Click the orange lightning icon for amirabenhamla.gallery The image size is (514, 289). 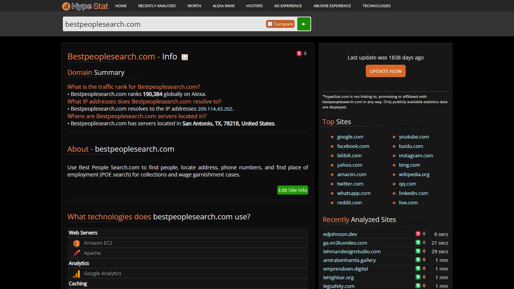click(x=424, y=260)
